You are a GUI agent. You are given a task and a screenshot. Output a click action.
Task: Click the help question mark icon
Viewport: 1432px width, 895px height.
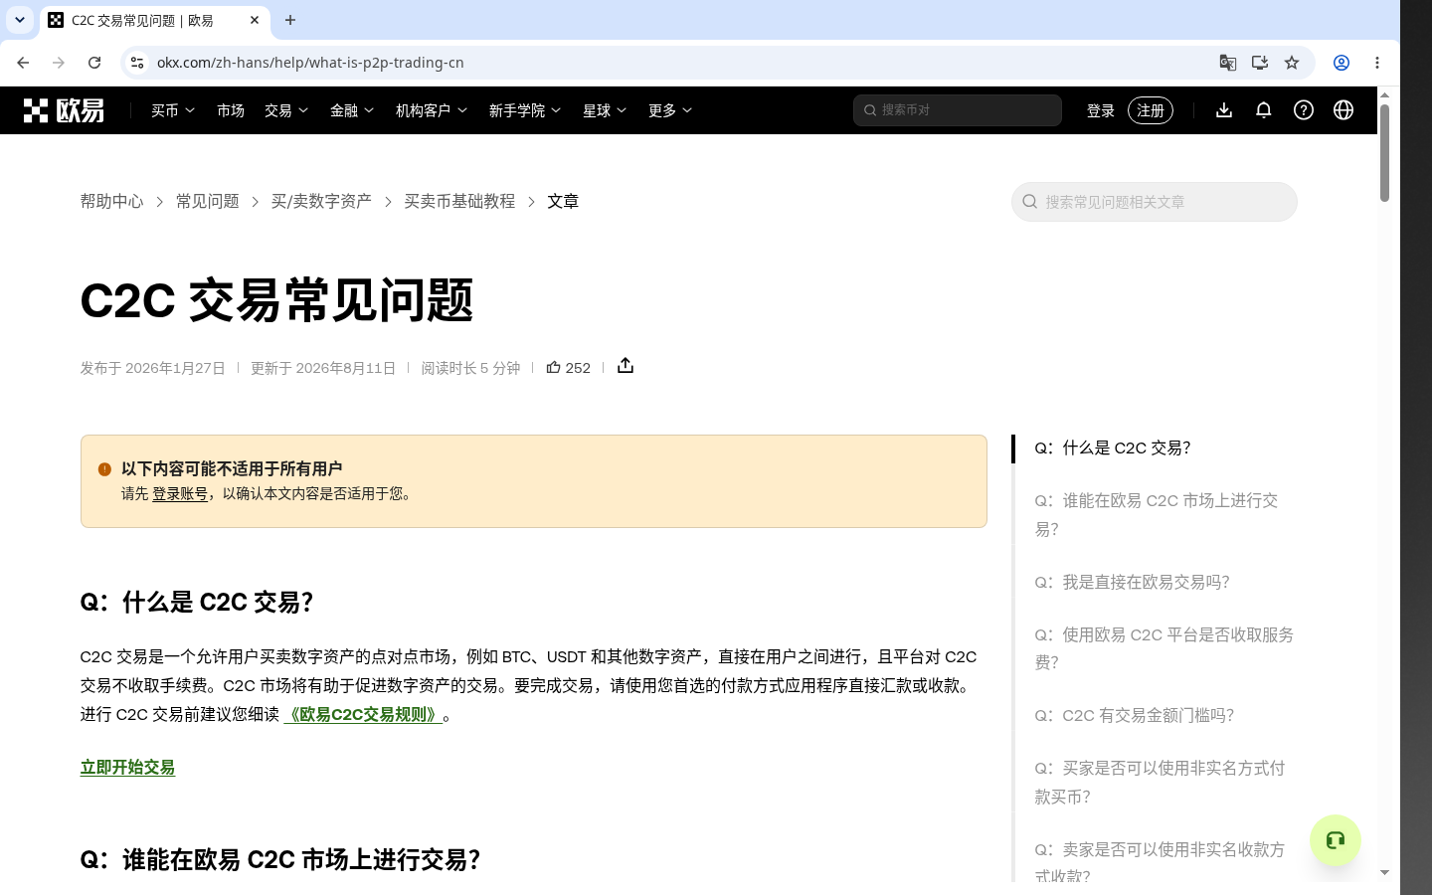(1304, 110)
